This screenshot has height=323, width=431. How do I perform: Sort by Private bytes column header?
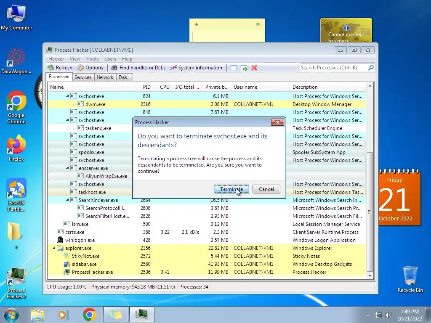tap(216, 87)
